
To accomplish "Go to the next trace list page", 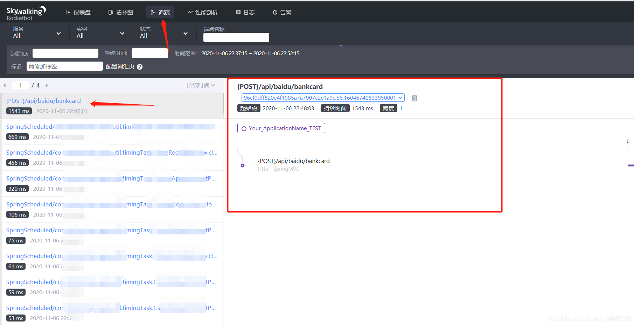I will [x=46, y=85].
